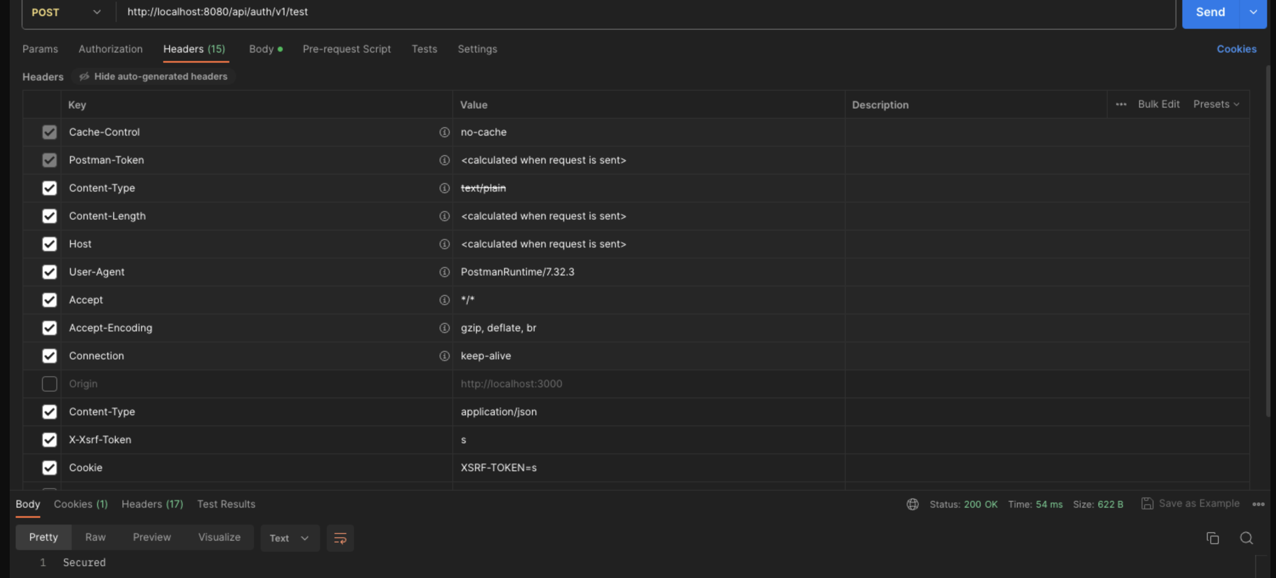The image size is (1276, 578).
Task: Disable the Accept-Encoding header
Action: click(50, 328)
